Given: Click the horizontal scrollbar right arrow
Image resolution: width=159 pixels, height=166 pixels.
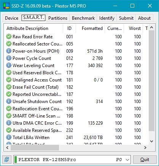Looking at the screenshot, I should pos(145,147).
